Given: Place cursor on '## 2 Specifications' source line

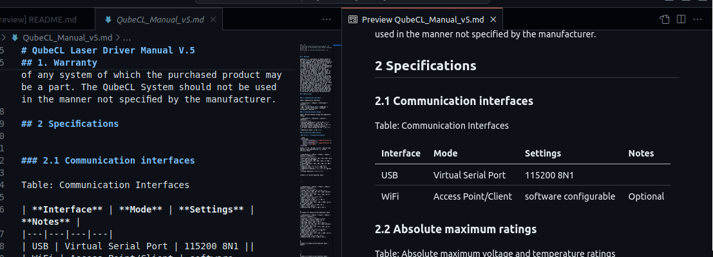Looking at the screenshot, I should [70, 124].
